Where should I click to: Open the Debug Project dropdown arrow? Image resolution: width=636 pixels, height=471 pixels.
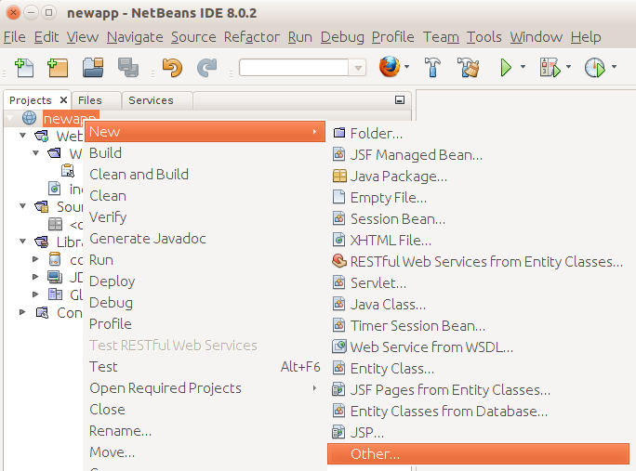click(568, 67)
